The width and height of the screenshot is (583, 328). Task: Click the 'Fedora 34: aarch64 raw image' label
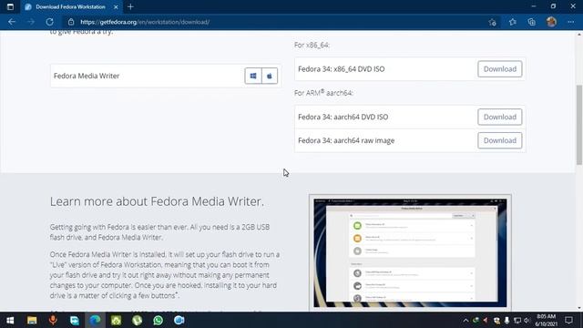point(346,140)
